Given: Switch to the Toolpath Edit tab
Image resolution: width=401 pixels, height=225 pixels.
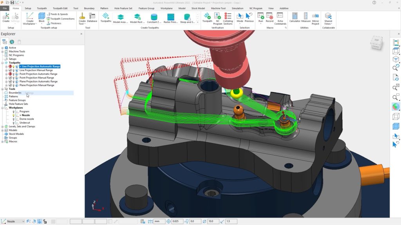Looking at the screenshot, I should tap(60, 8).
